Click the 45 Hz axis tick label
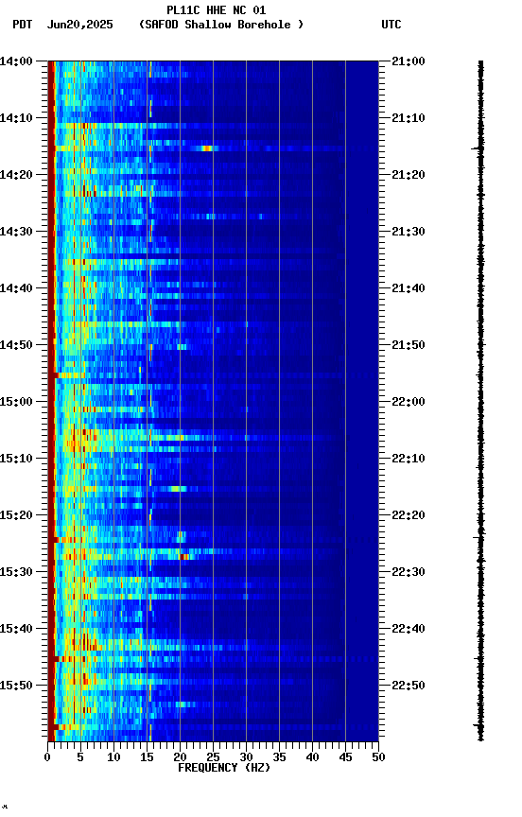 click(x=345, y=757)
